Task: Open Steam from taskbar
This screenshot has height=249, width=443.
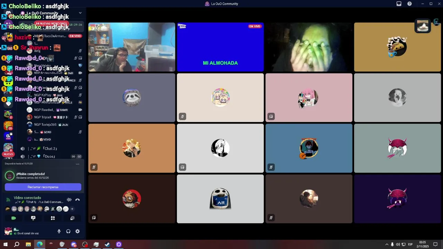Action: 107,245
